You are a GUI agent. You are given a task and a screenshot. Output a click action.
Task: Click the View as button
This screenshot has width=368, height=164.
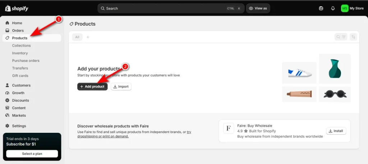258,9
